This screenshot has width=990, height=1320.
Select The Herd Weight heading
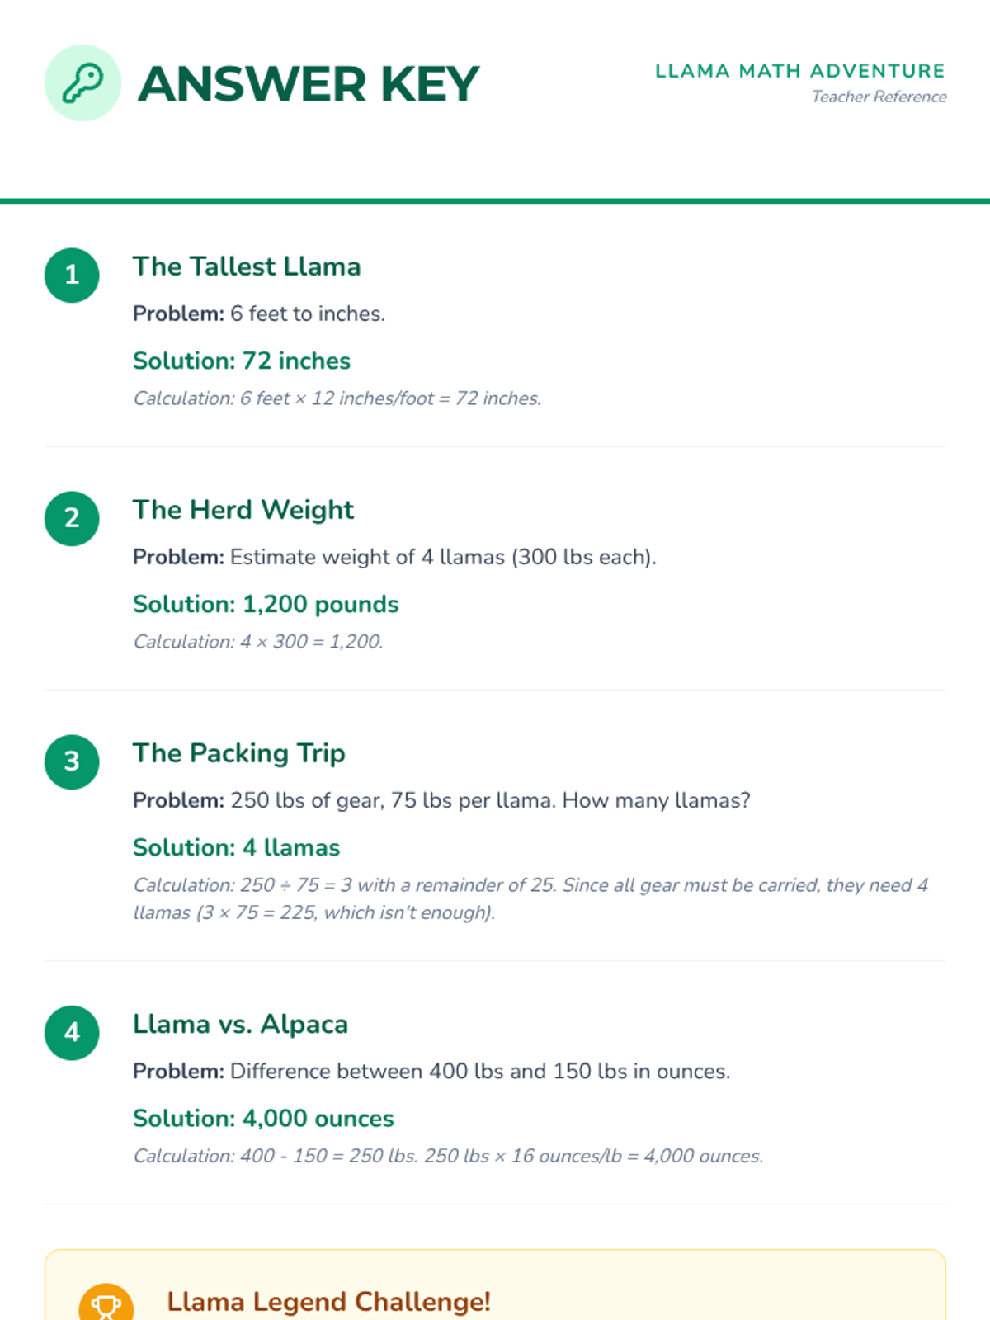click(243, 510)
